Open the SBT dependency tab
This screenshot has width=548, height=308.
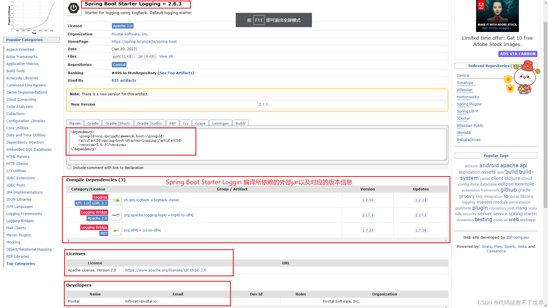coord(172,123)
